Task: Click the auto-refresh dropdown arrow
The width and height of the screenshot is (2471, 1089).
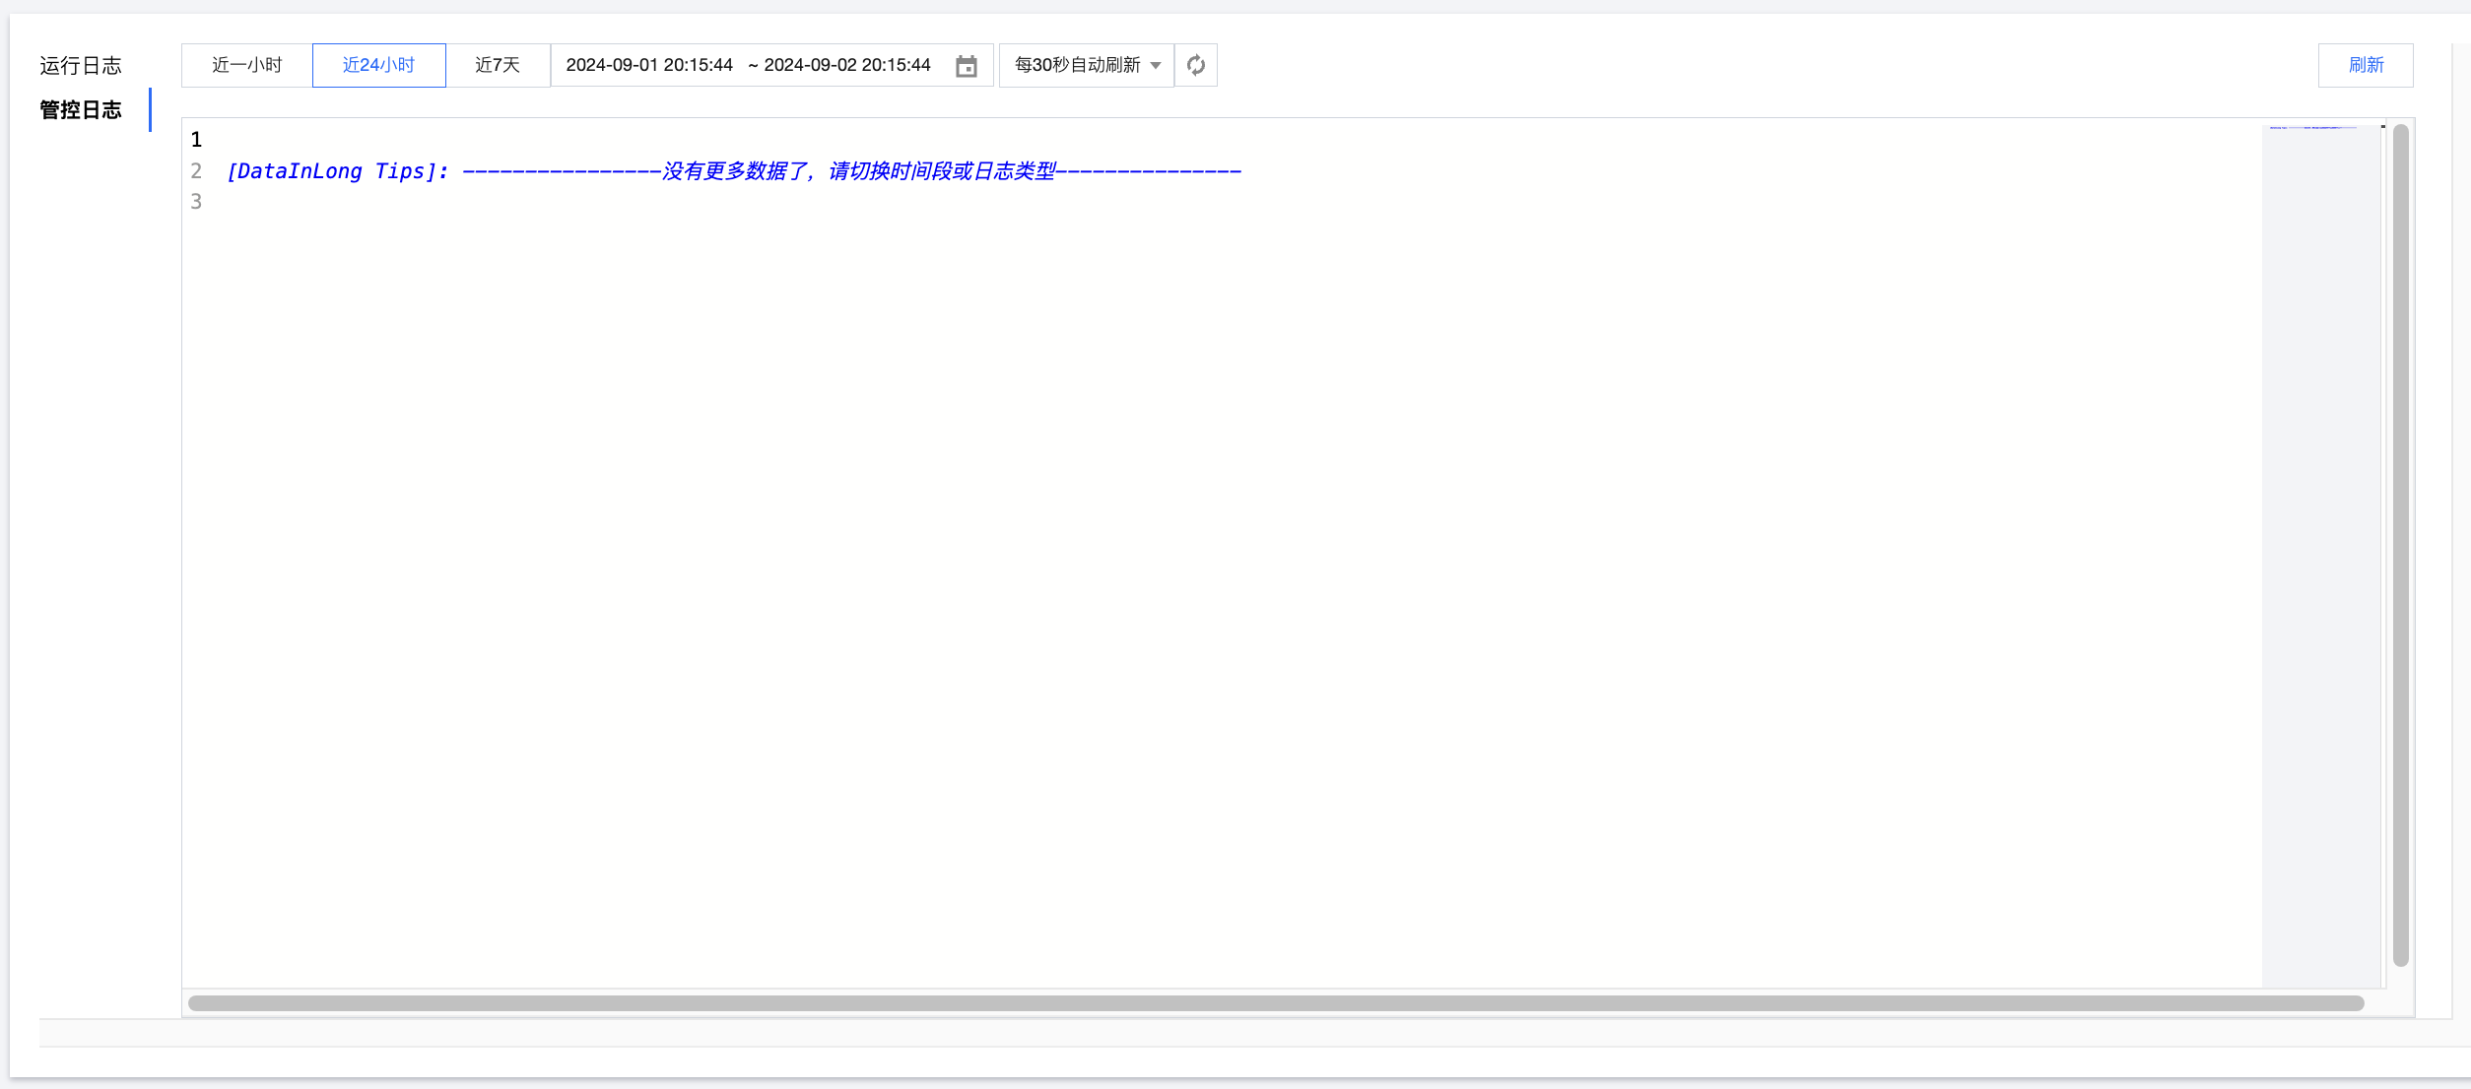Action: pyautogui.click(x=1156, y=66)
